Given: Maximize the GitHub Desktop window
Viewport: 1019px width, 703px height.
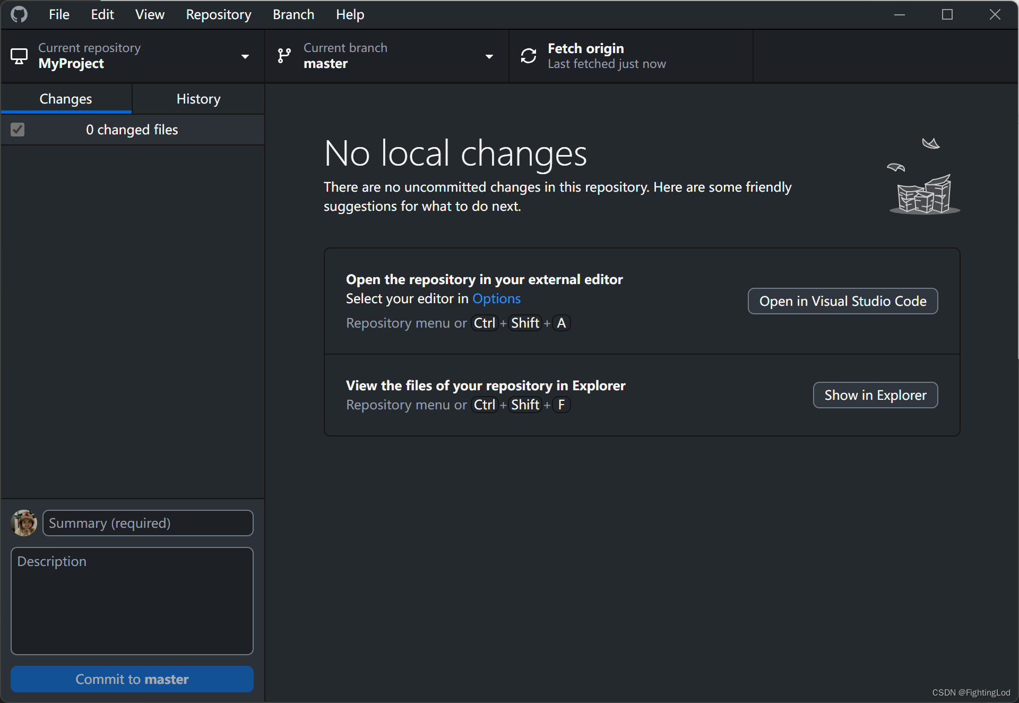Looking at the screenshot, I should (x=947, y=14).
